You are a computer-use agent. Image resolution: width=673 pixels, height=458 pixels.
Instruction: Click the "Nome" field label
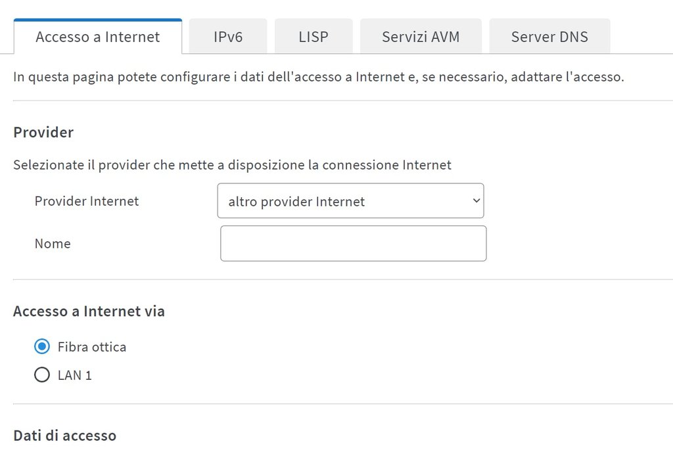(x=53, y=244)
